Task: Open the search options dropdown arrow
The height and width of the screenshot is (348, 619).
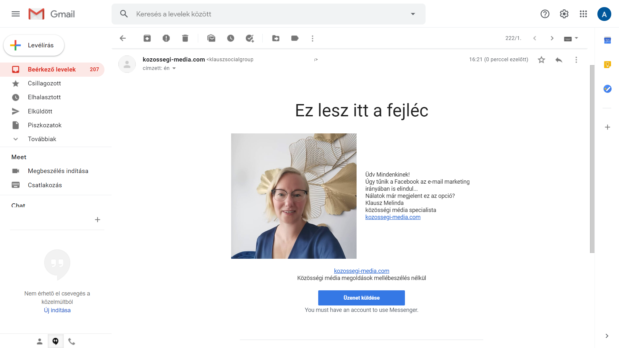Action: pyautogui.click(x=413, y=14)
